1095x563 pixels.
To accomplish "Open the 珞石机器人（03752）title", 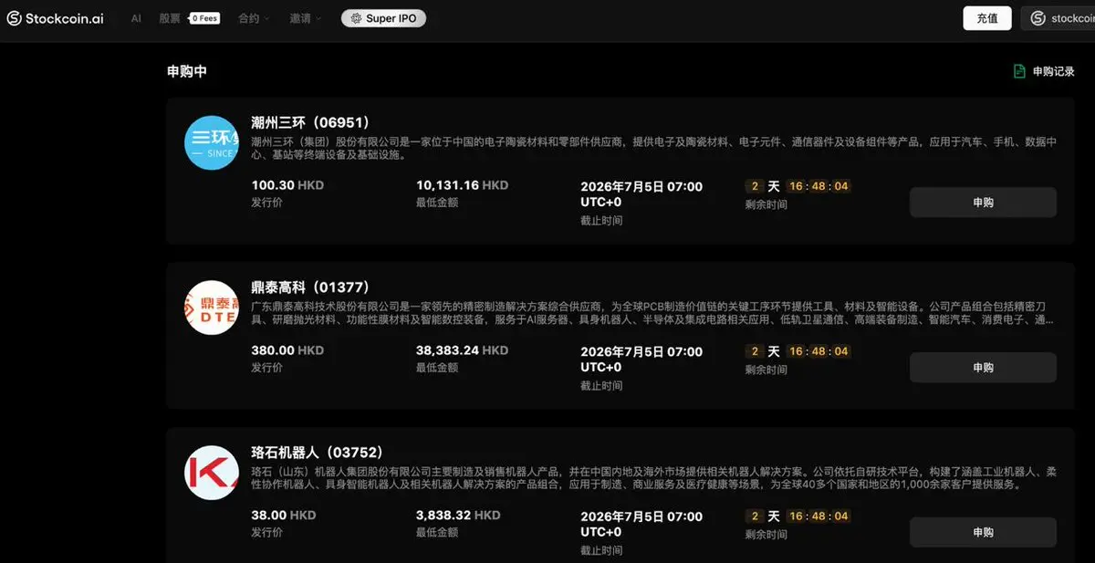I will [x=318, y=453].
